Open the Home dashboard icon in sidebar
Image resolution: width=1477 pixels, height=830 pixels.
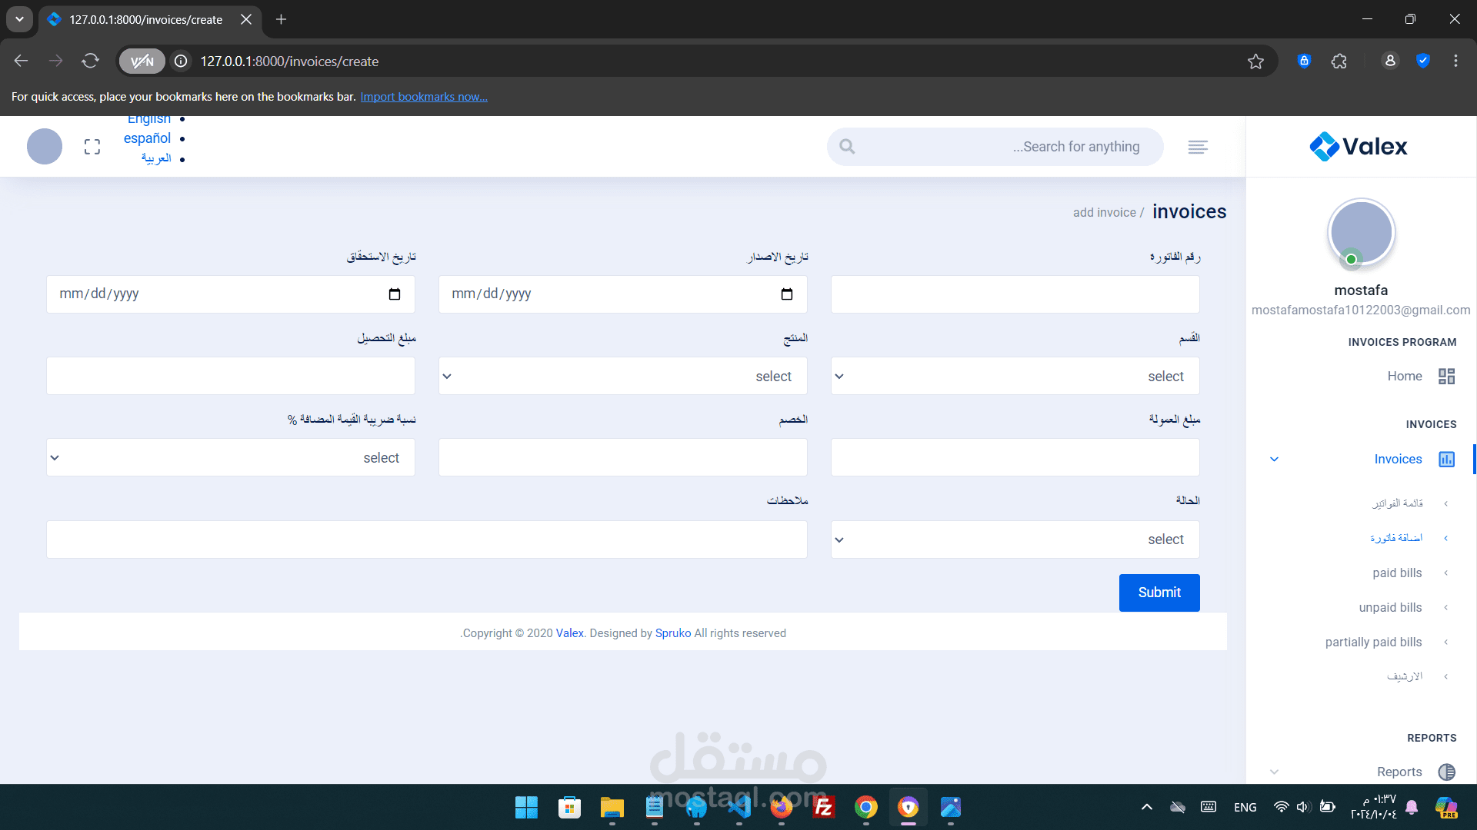(1446, 376)
